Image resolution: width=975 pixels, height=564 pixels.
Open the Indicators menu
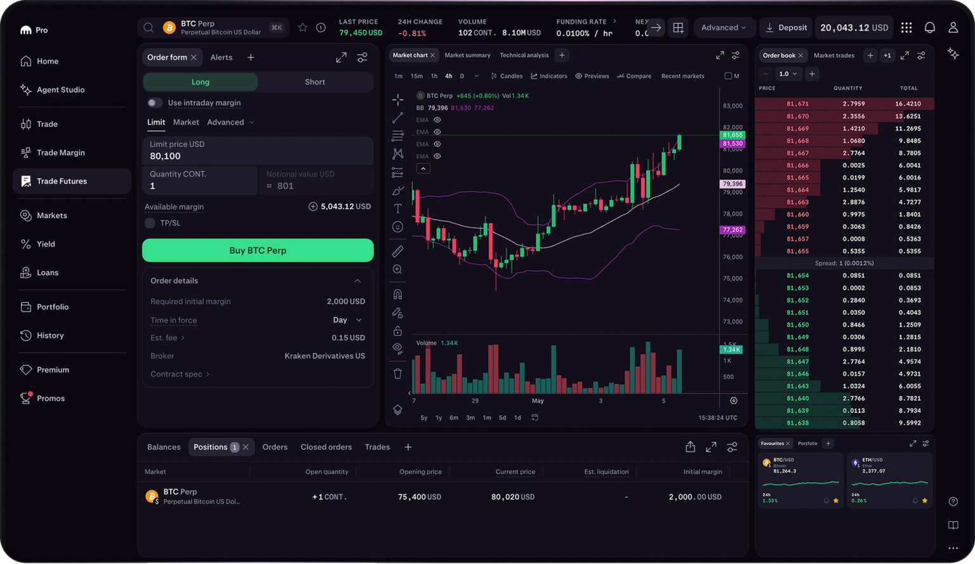549,76
